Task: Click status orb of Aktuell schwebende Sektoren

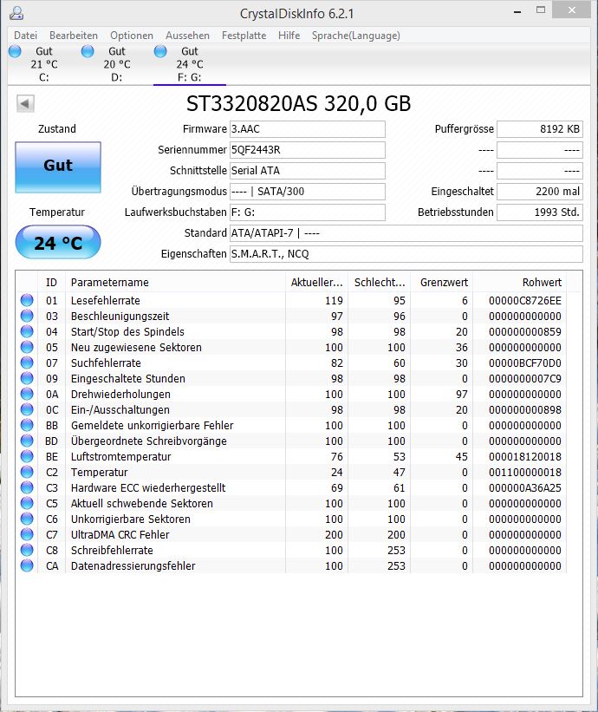Action: pyautogui.click(x=27, y=503)
